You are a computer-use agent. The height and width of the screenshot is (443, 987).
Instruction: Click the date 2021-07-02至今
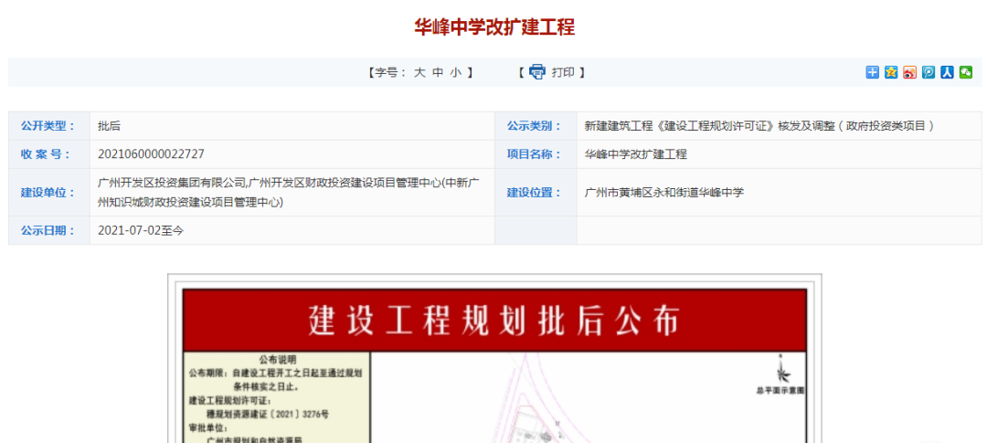click(141, 230)
